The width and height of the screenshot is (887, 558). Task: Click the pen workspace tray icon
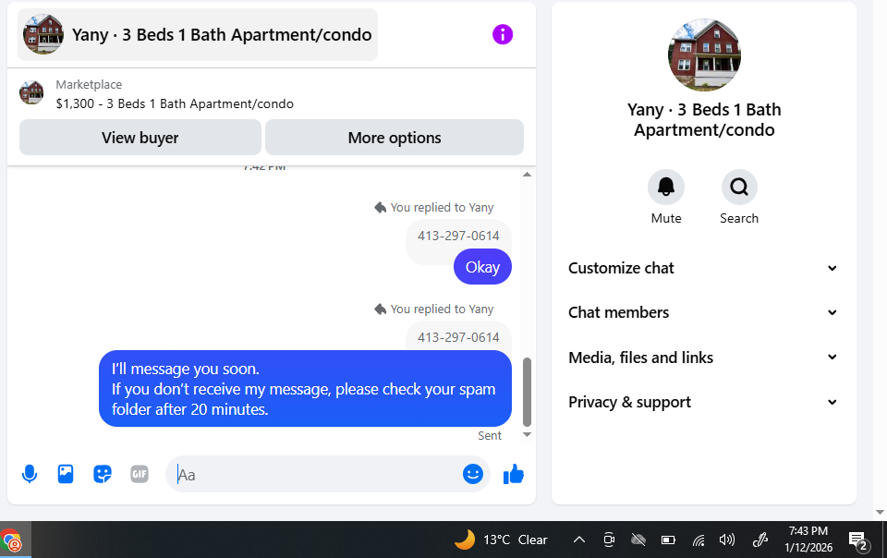click(759, 540)
